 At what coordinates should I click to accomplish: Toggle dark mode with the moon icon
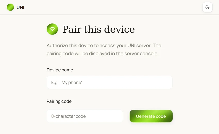coord(207,7)
